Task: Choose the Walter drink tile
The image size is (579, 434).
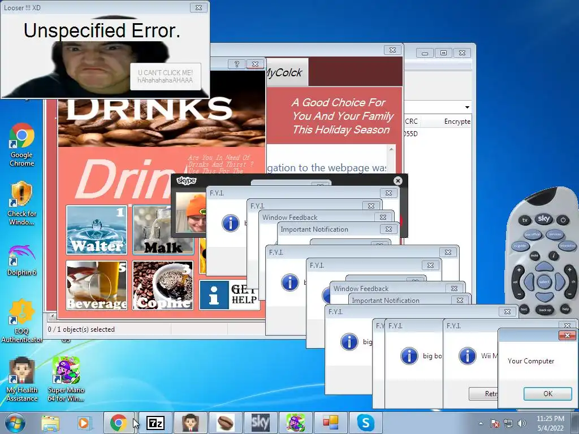Action: click(x=97, y=230)
